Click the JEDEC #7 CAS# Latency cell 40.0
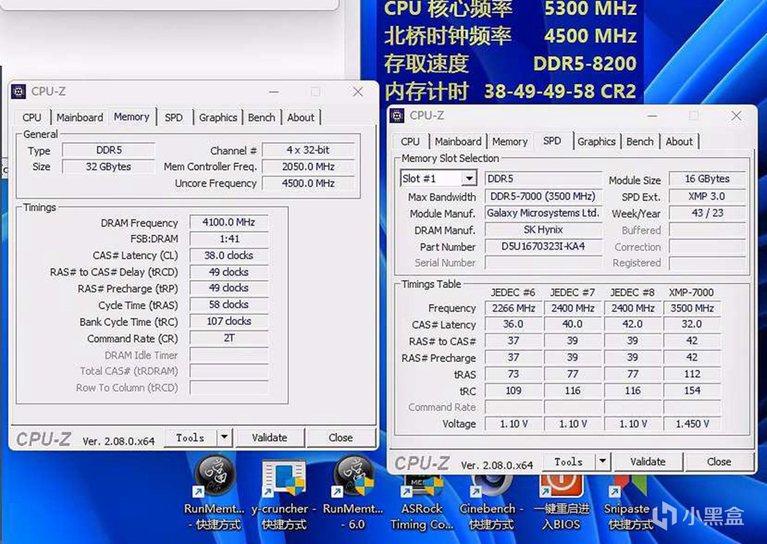 pos(572,324)
